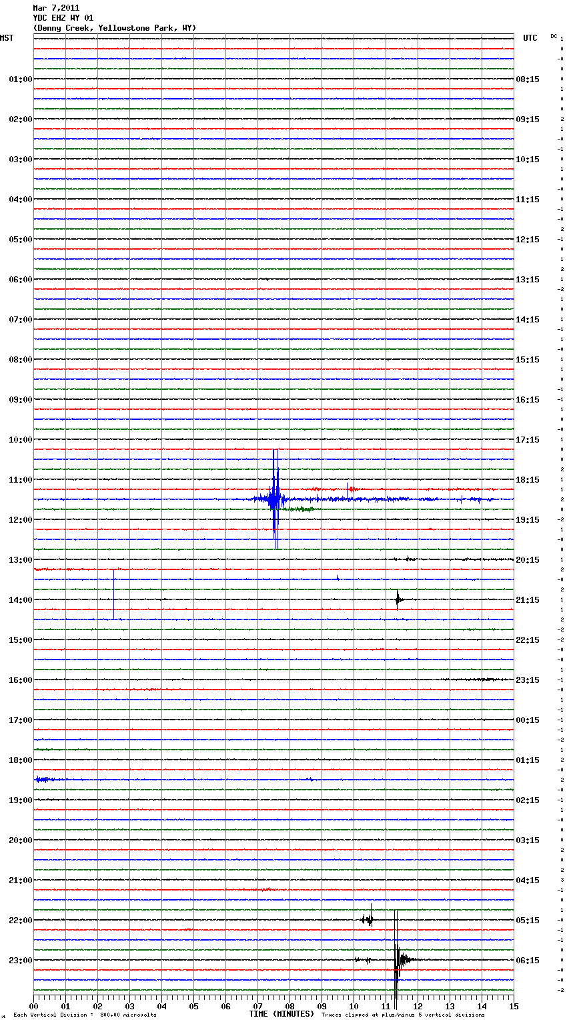Image resolution: width=567 pixels, height=1024 pixels.
Task: Click the '12:15' UTC time label
Action: point(528,240)
